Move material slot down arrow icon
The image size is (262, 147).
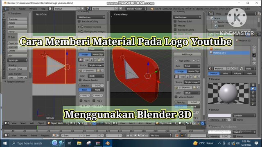254,64
